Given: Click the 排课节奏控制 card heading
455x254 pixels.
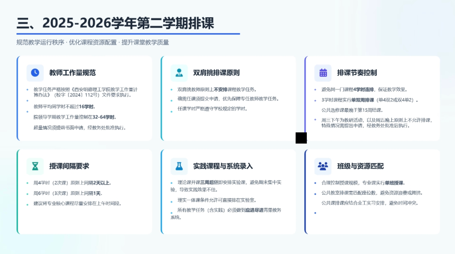Looking at the screenshot, I should 357,73.
